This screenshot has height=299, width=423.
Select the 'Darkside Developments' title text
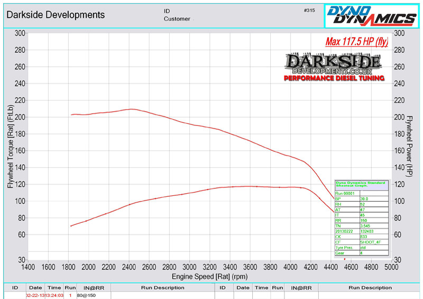click(x=56, y=15)
